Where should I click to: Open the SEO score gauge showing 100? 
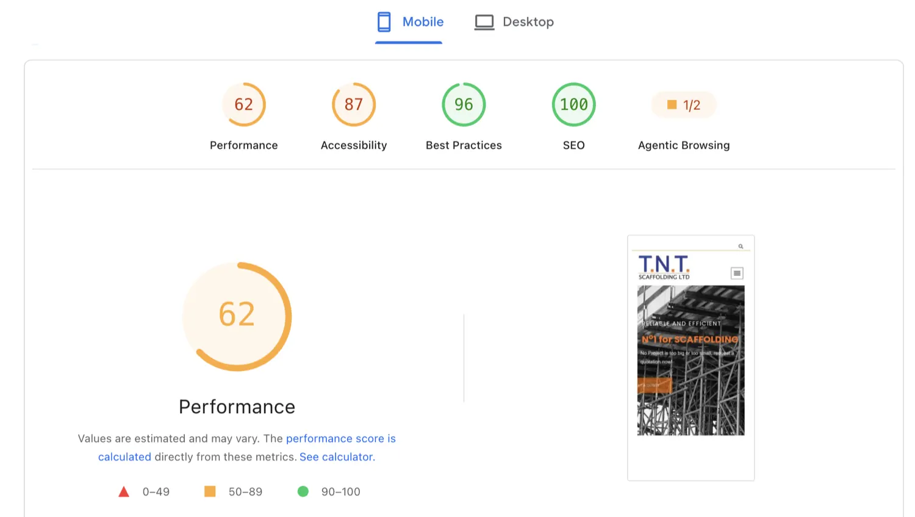574,104
